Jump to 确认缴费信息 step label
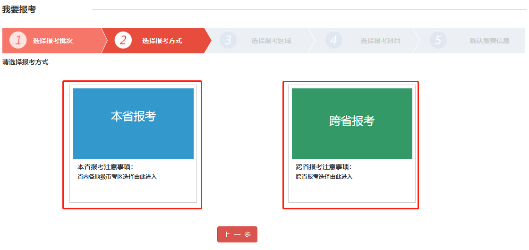 pyautogui.click(x=489, y=41)
